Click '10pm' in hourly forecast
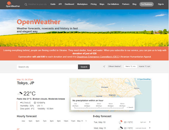The height and width of the screenshot is (130, 169). (66, 121)
